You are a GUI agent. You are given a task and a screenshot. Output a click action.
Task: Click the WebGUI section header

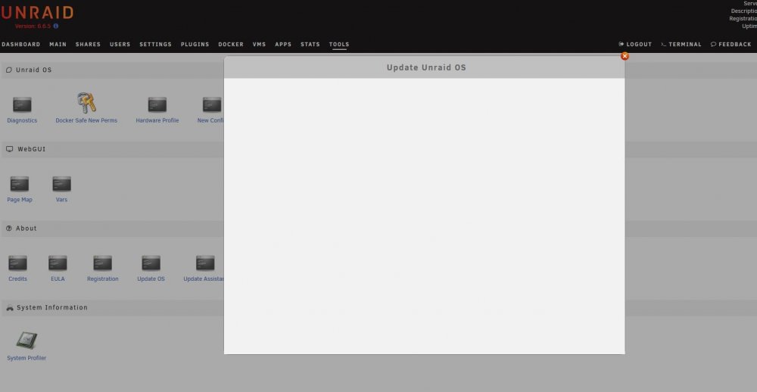click(x=26, y=149)
